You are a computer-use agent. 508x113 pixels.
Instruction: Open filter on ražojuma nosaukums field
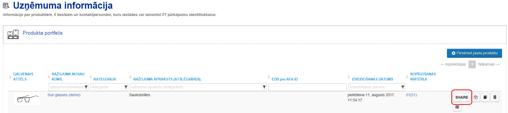[x=86, y=87]
